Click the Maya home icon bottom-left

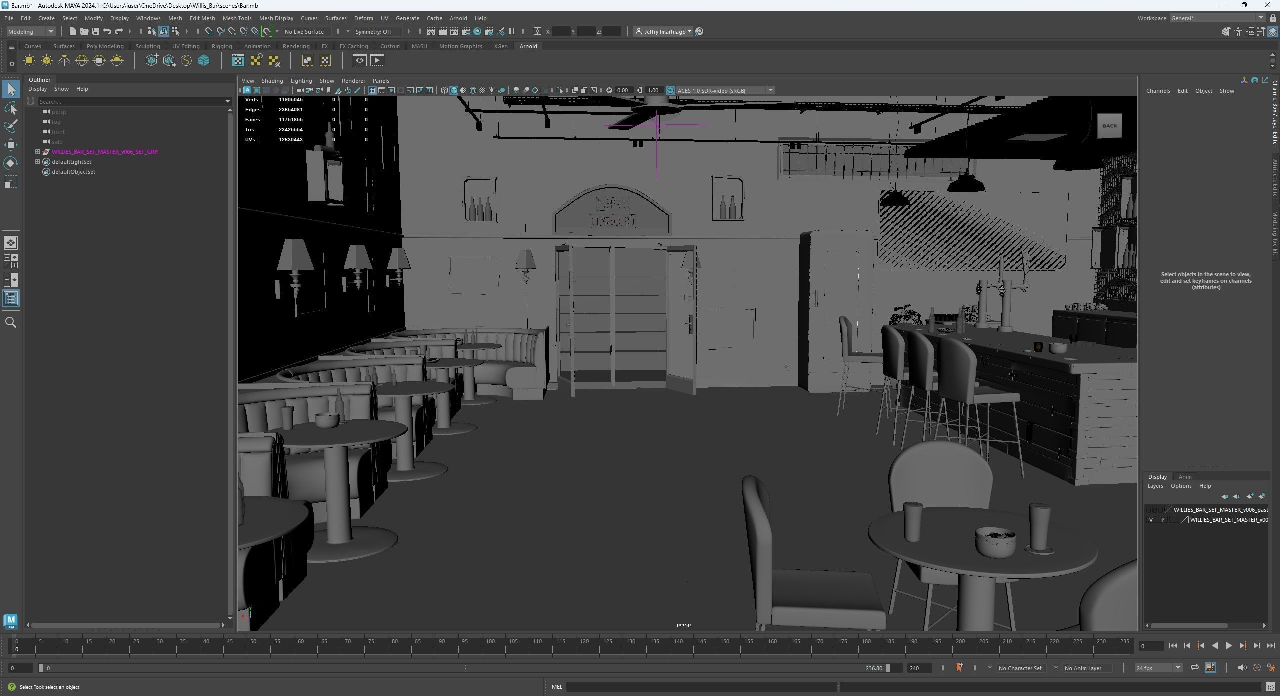tap(11, 621)
